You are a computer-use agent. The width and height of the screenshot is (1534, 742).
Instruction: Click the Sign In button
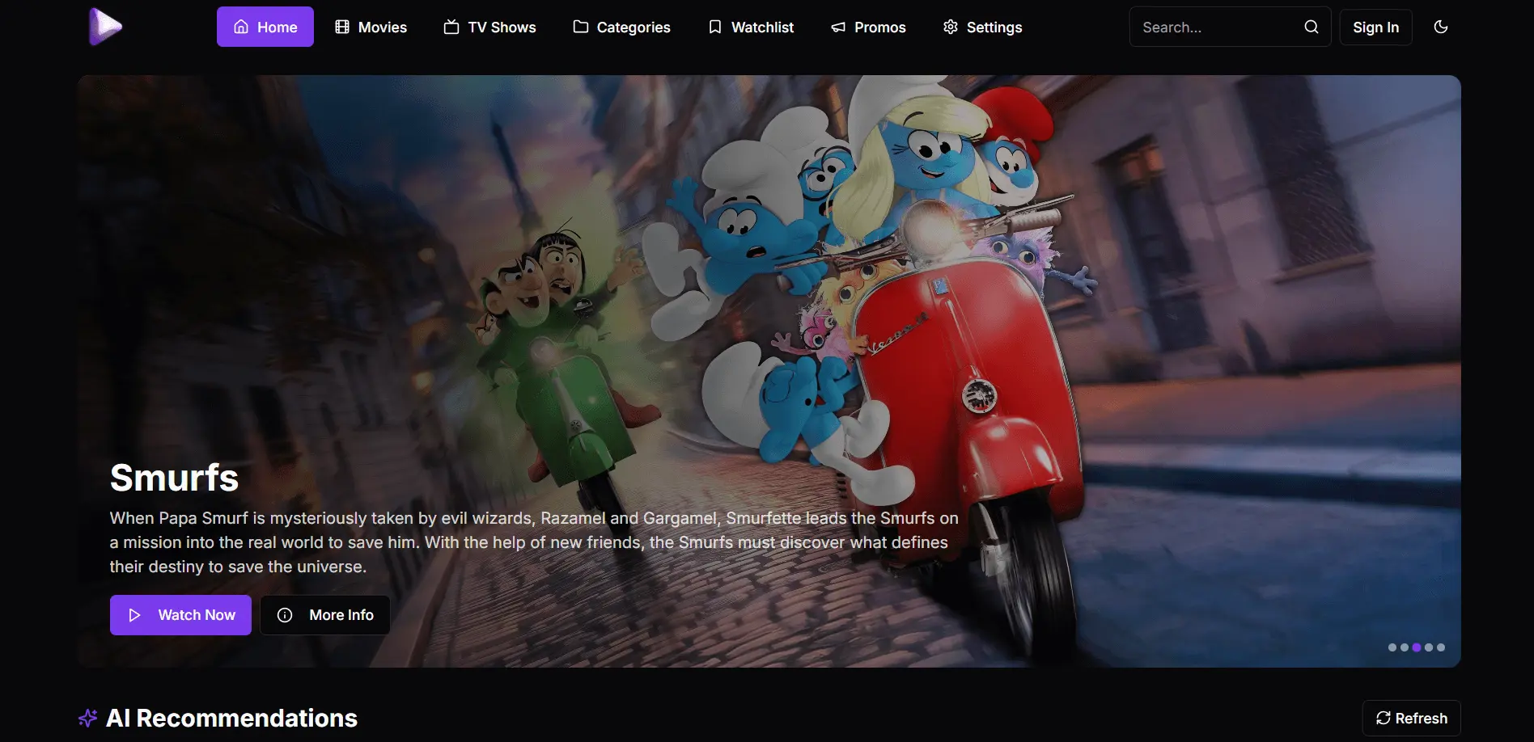pyautogui.click(x=1375, y=27)
